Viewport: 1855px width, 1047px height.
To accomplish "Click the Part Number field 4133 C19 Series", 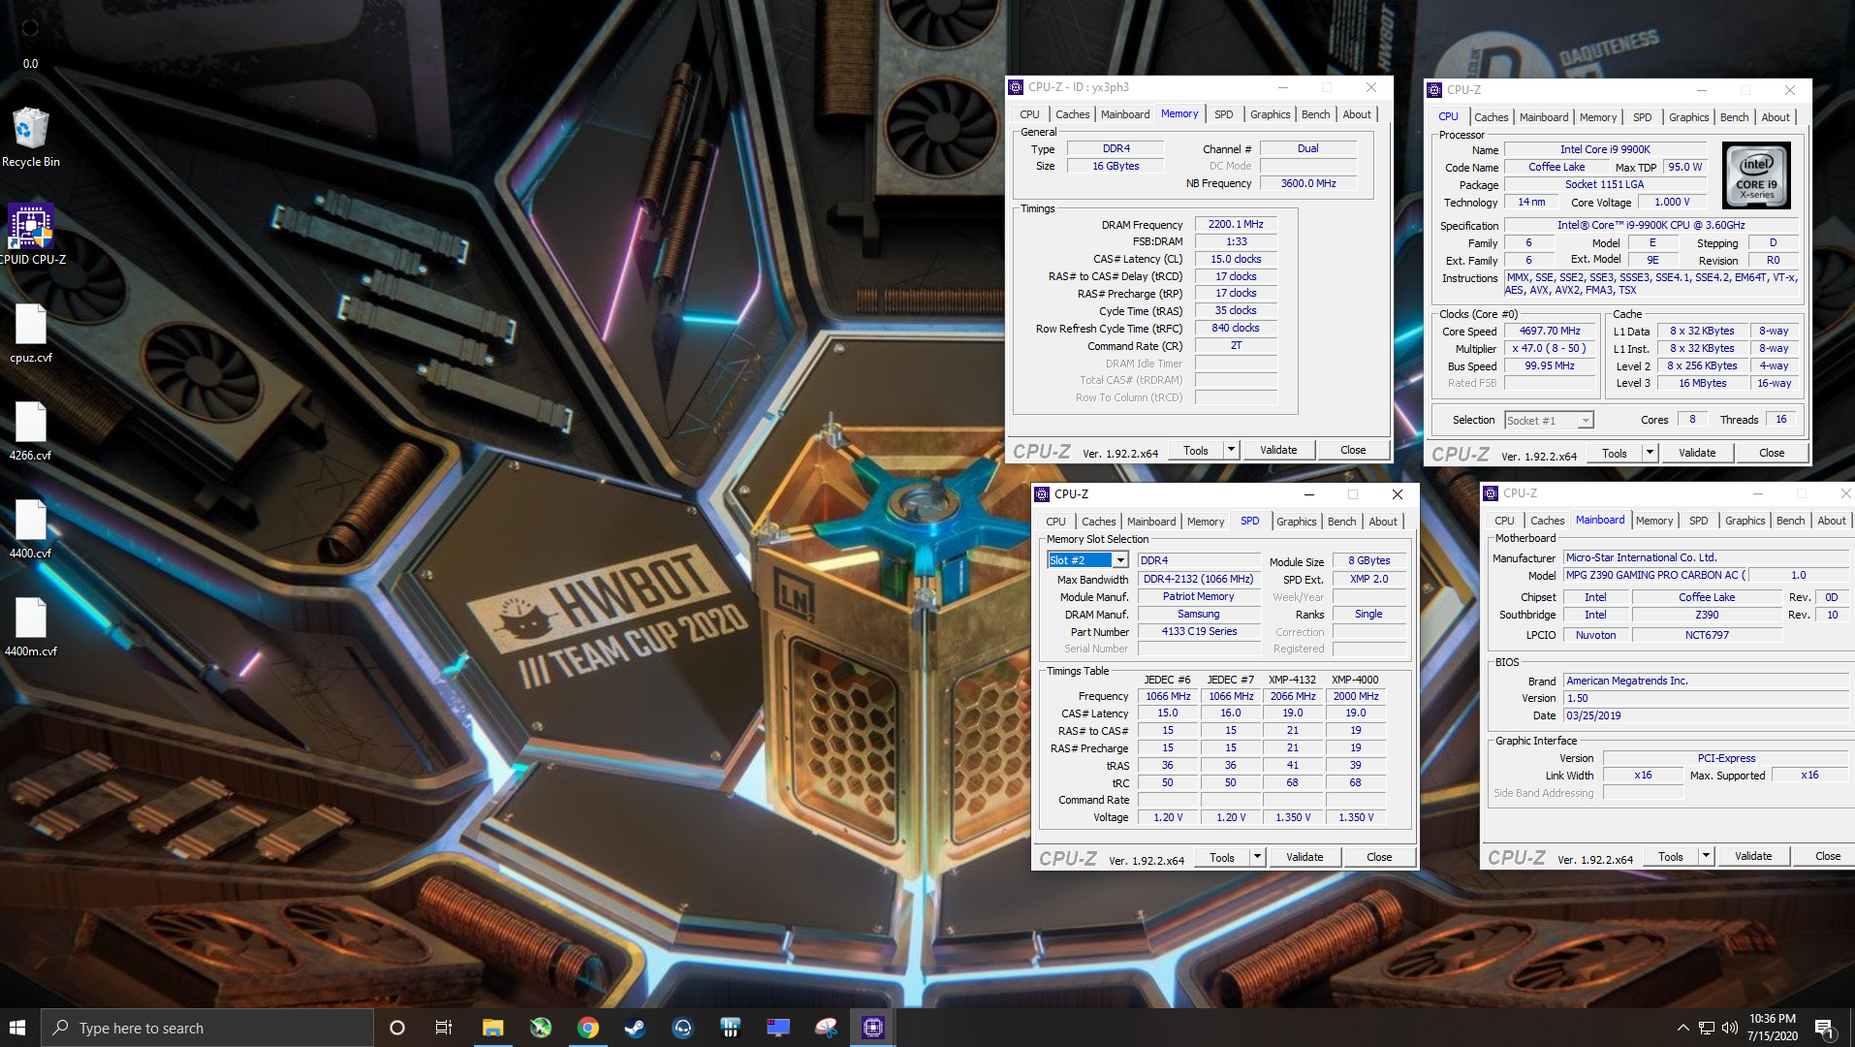I will [1199, 631].
